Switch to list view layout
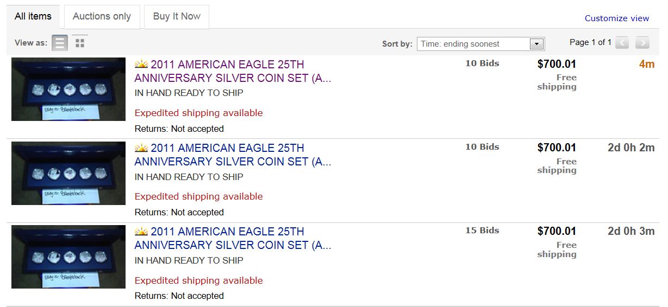668x307 pixels. click(x=60, y=43)
